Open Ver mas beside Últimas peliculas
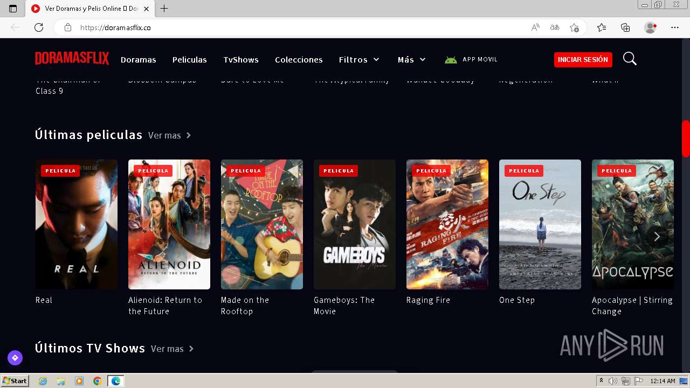Image resolution: width=690 pixels, height=388 pixels. tap(170, 135)
